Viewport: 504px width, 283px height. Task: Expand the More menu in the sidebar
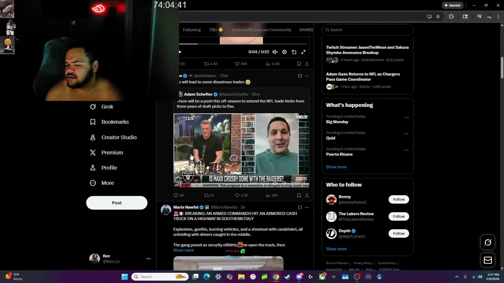point(102,183)
